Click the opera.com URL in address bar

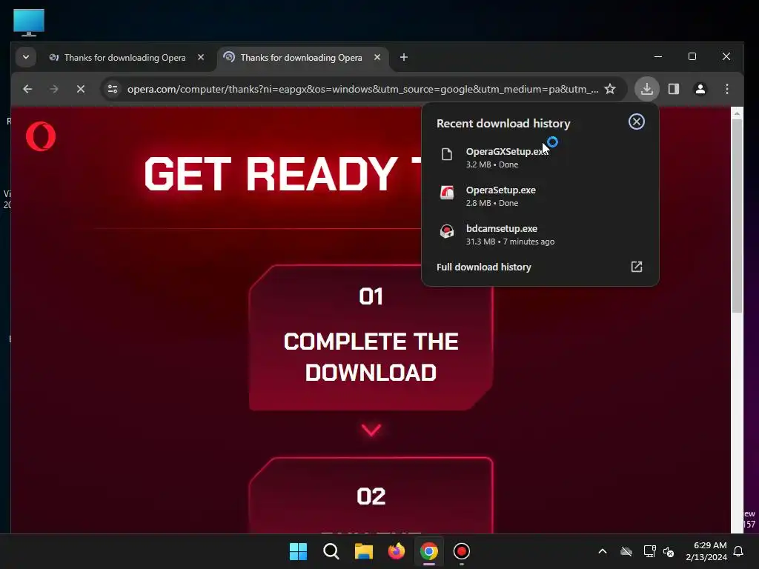(x=362, y=89)
